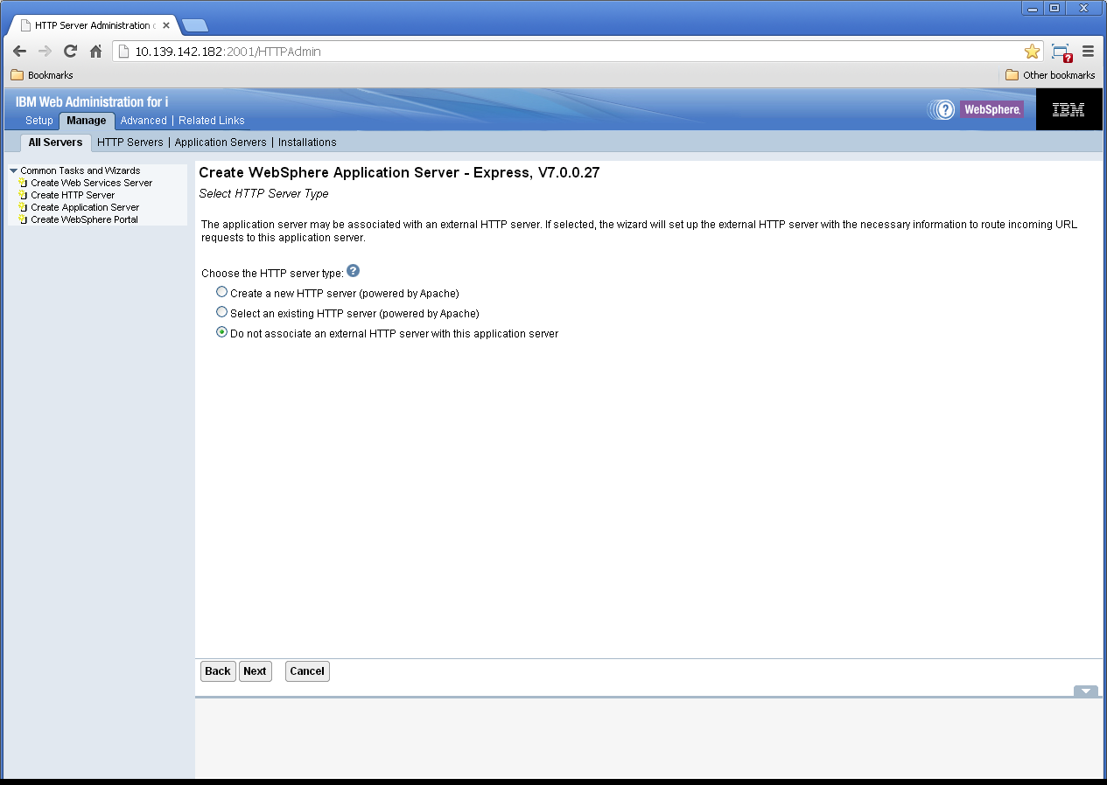The width and height of the screenshot is (1107, 785).
Task: Click the Choose the HTTP server type label
Action: coord(272,274)
